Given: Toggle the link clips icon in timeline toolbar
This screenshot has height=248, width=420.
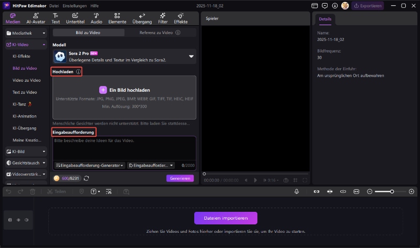Looking at the screenshot, I should [317, 191].
